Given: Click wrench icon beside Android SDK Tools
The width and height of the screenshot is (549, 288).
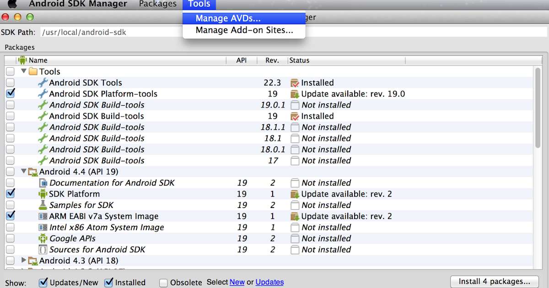Looking at the screenshot, I should click(x=43, y=83).
